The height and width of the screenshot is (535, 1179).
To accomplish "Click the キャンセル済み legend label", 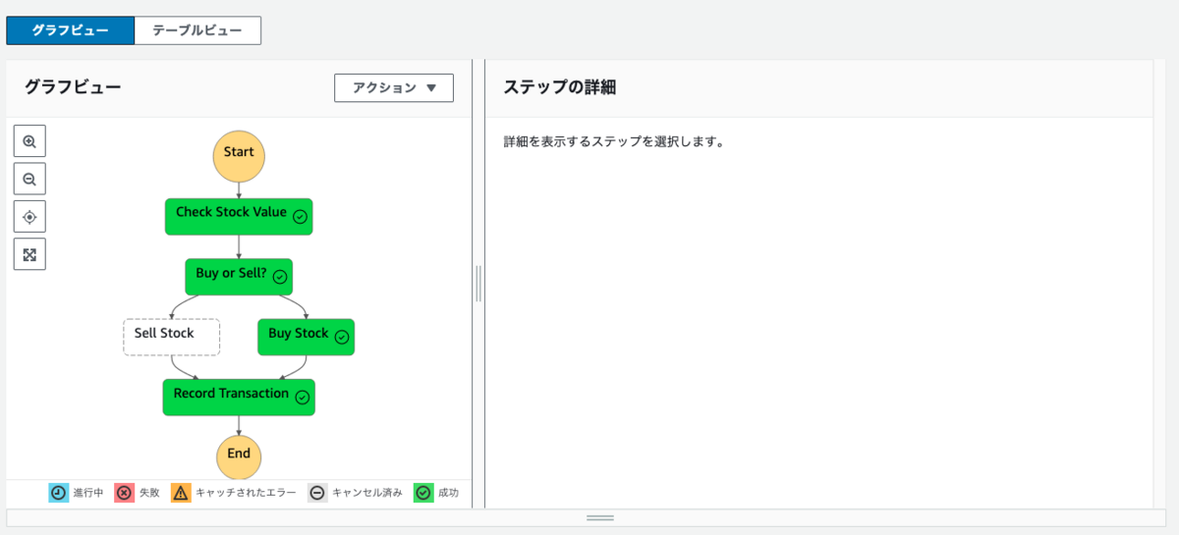I will click(367, 493).
